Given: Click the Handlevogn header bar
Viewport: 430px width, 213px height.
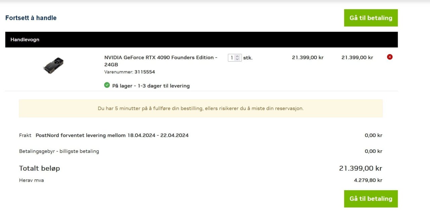Looking at the screenshot, I should [x=202, y=40].
